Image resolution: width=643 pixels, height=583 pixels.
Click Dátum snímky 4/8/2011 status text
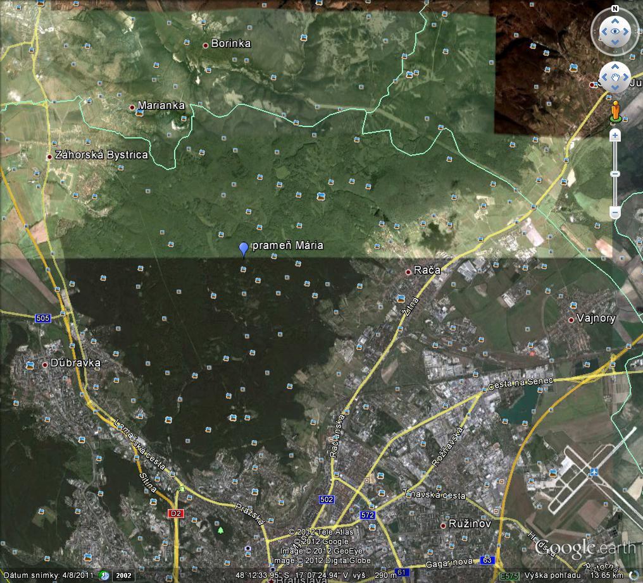click(49, 575)
